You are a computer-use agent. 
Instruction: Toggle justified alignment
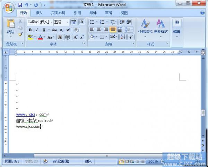pyautogui.click(x=113, y=30)
